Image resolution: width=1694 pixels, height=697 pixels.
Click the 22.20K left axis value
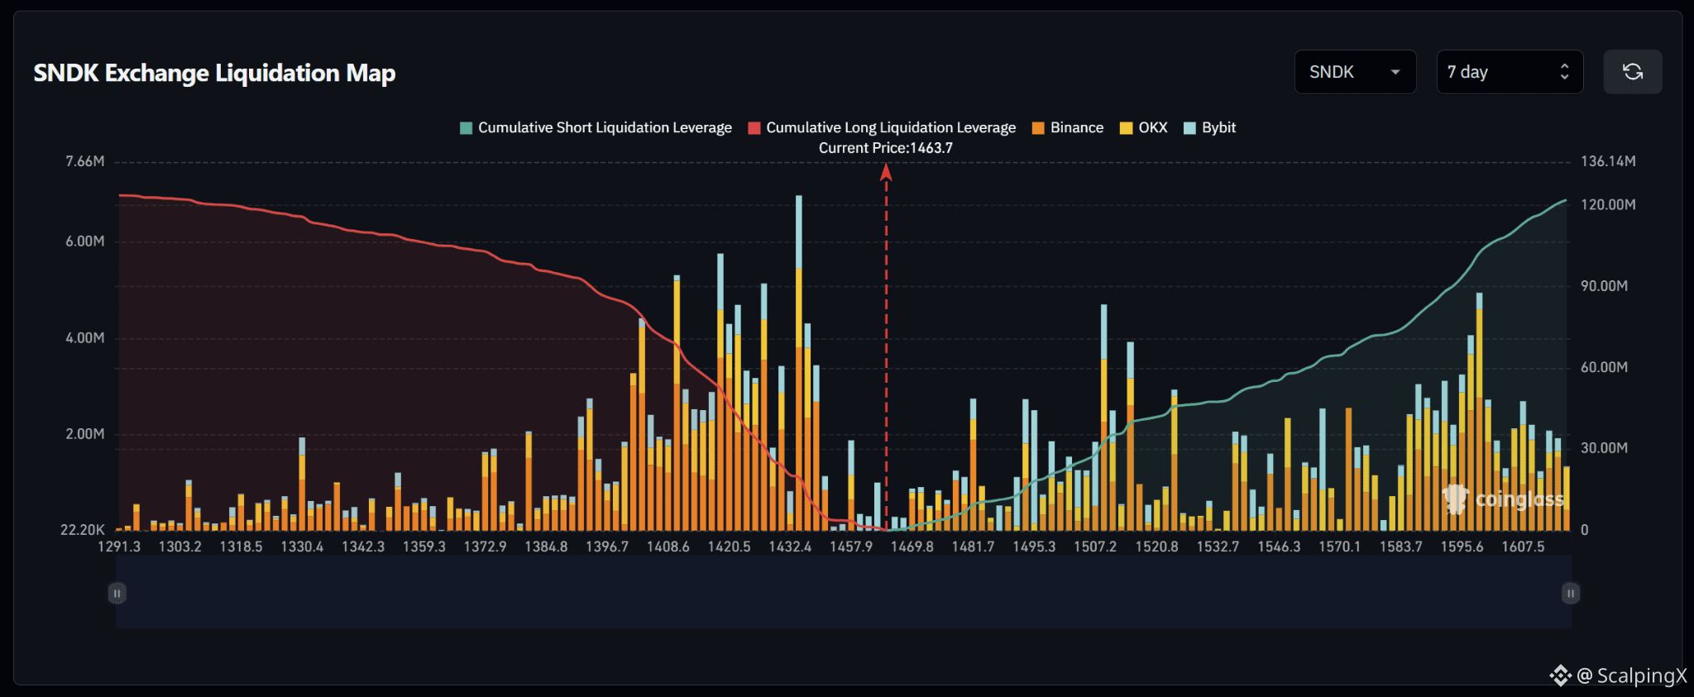coord(83,530)
